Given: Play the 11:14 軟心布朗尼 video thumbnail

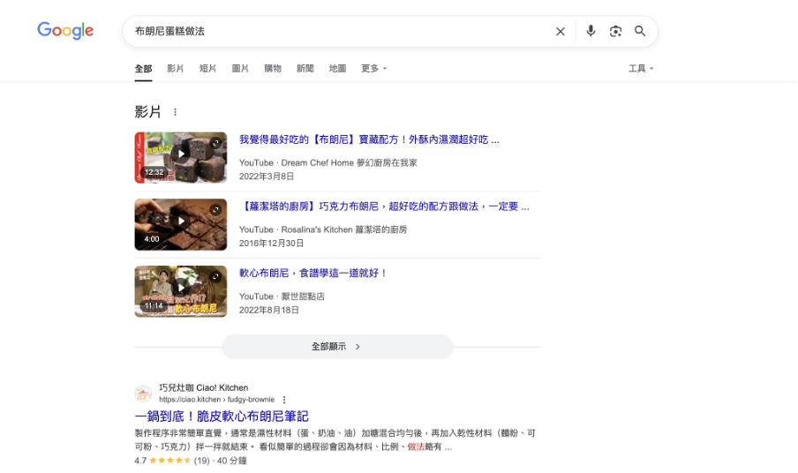Looking at the screenshot, I should 181,291.
